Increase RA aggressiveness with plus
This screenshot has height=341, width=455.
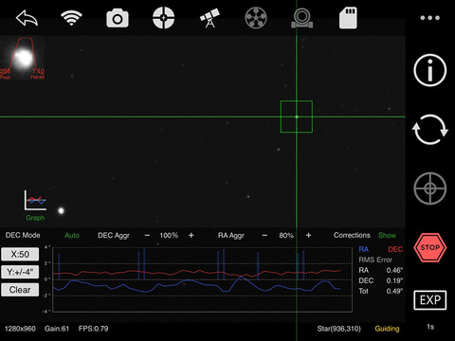click(308, 235)
